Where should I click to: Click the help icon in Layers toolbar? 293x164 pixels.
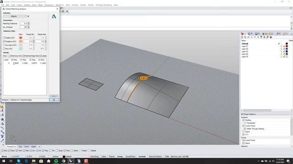tap(271, 37)
